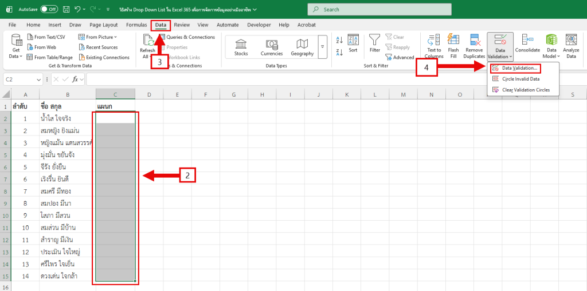Open the file name dropdown in title bar
587x291 pixels.
pyautogui.click(x=255, y=9)
